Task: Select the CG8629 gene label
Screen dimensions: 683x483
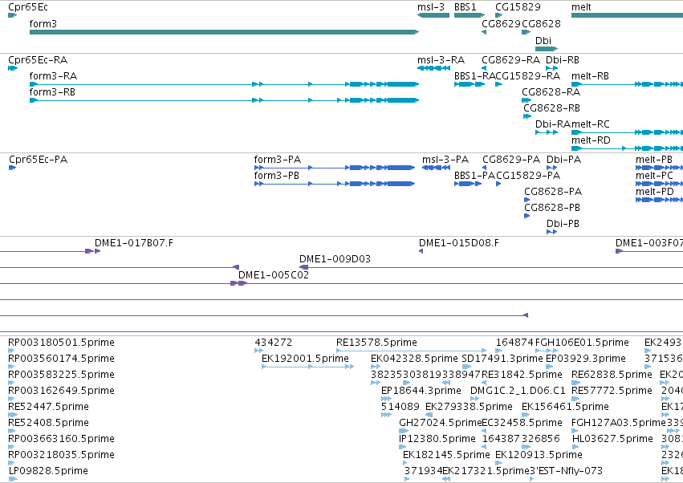Action: click(501, 24)
